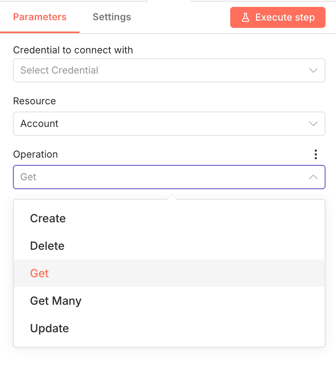The height and width of the screenshot is (367, 336).
Task: Click the chevron on the Resource field
Action: tap(313, 124)
